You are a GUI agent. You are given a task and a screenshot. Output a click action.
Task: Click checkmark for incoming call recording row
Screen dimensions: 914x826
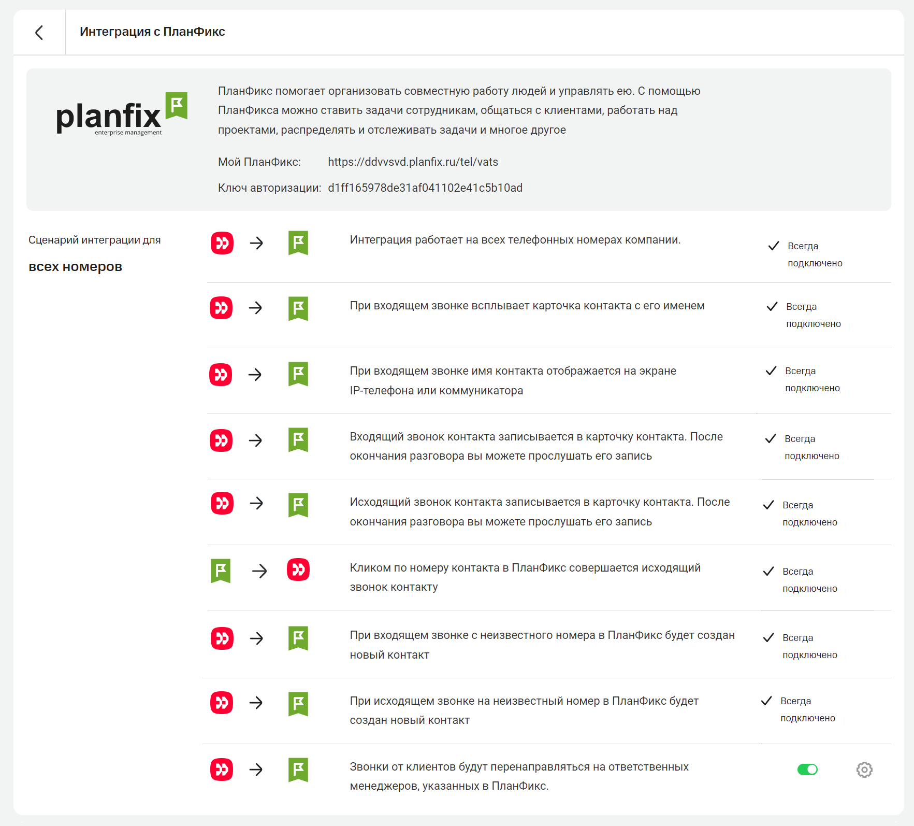[771, 439]
